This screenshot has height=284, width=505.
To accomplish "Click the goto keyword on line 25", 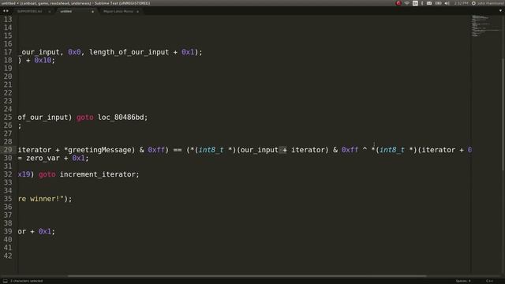I will tap(85, 118).
